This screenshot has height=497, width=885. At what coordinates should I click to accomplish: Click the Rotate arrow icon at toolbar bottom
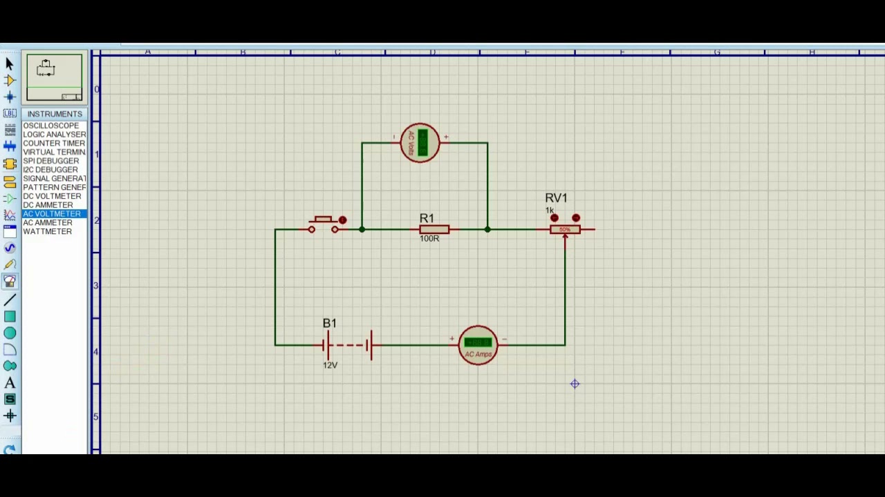10,449
